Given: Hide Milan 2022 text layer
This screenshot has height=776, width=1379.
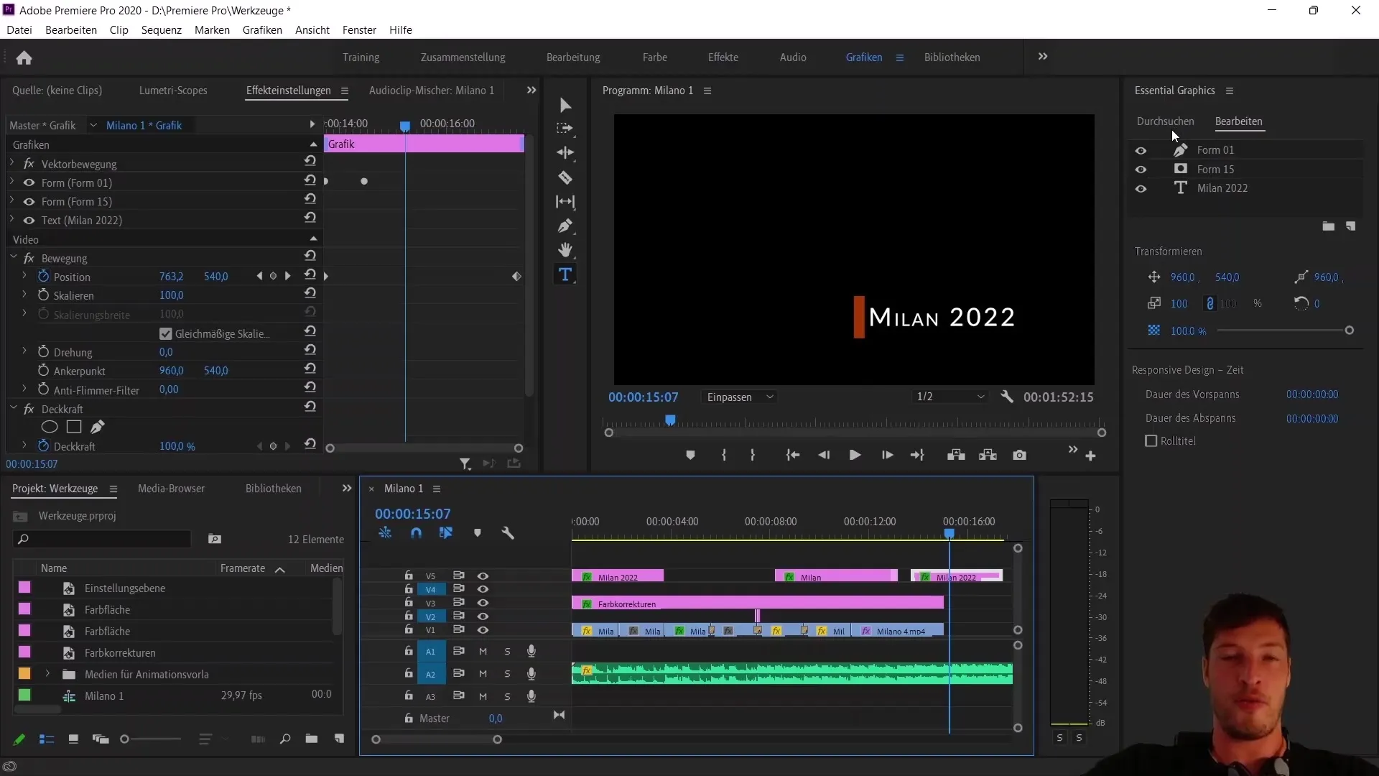Looking at the screenshot, I should 1141,189.
